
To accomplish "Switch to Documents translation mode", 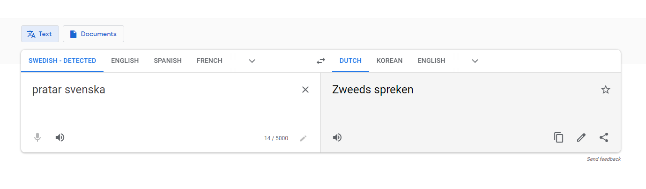I will click(x=93, y=34).
